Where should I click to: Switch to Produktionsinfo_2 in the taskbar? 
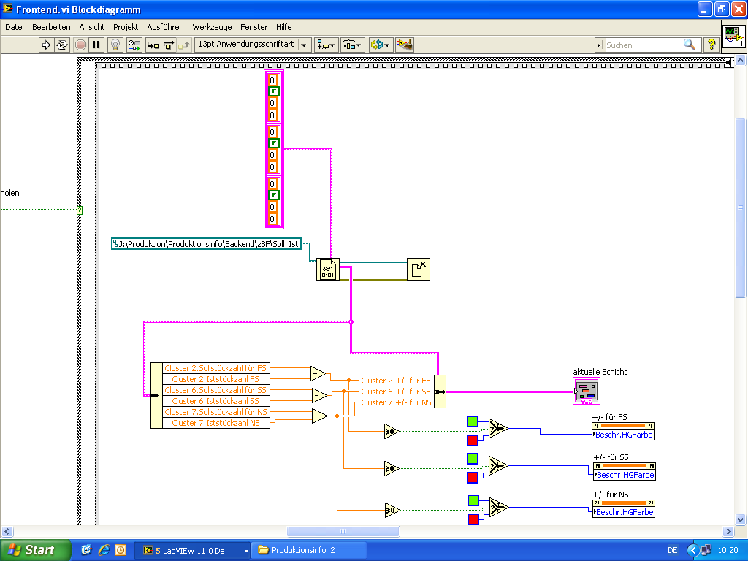(x=302, y=550)
